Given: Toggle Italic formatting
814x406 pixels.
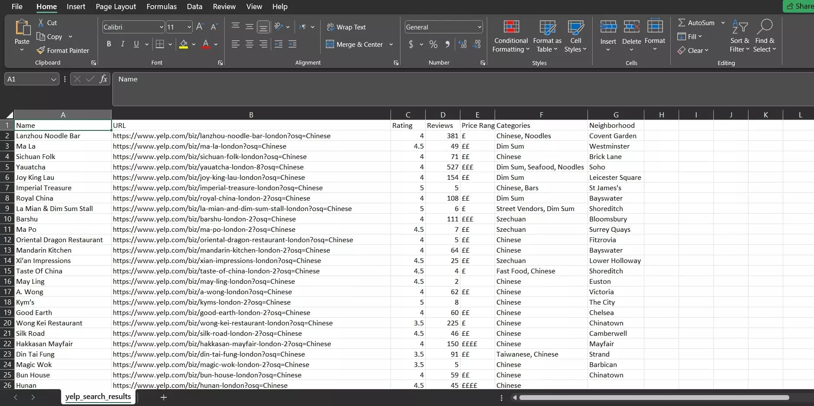Looking at the screenshot, I should point(122,44).
